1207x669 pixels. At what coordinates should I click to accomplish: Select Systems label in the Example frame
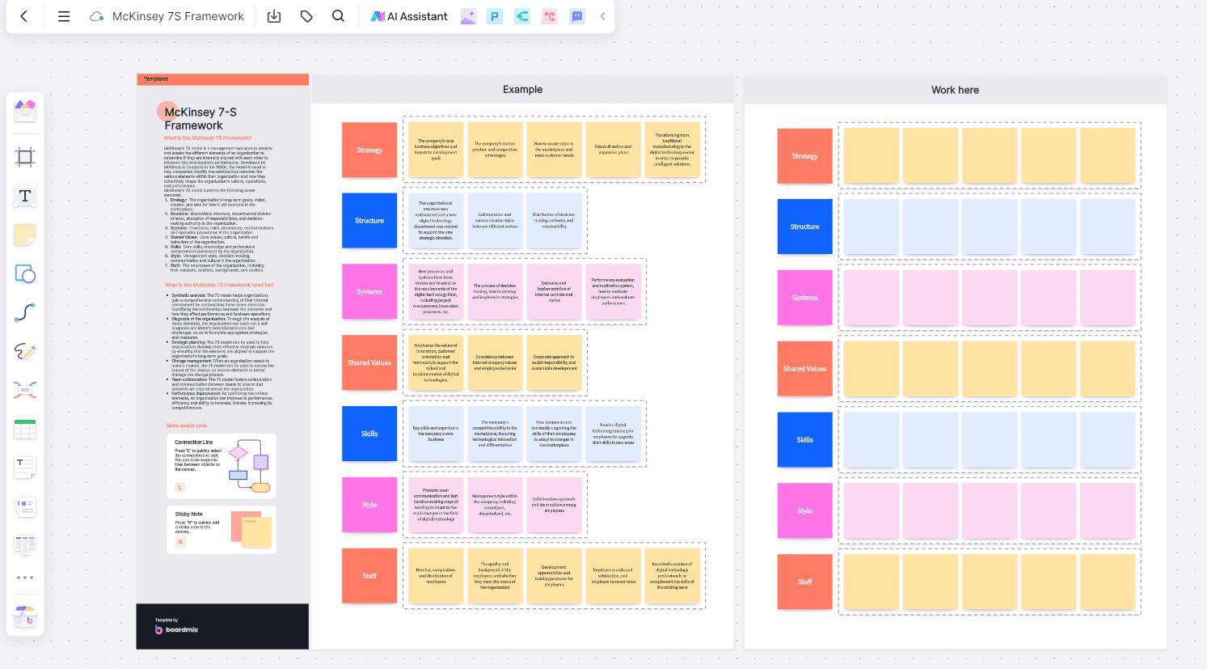tap(369, 292)
